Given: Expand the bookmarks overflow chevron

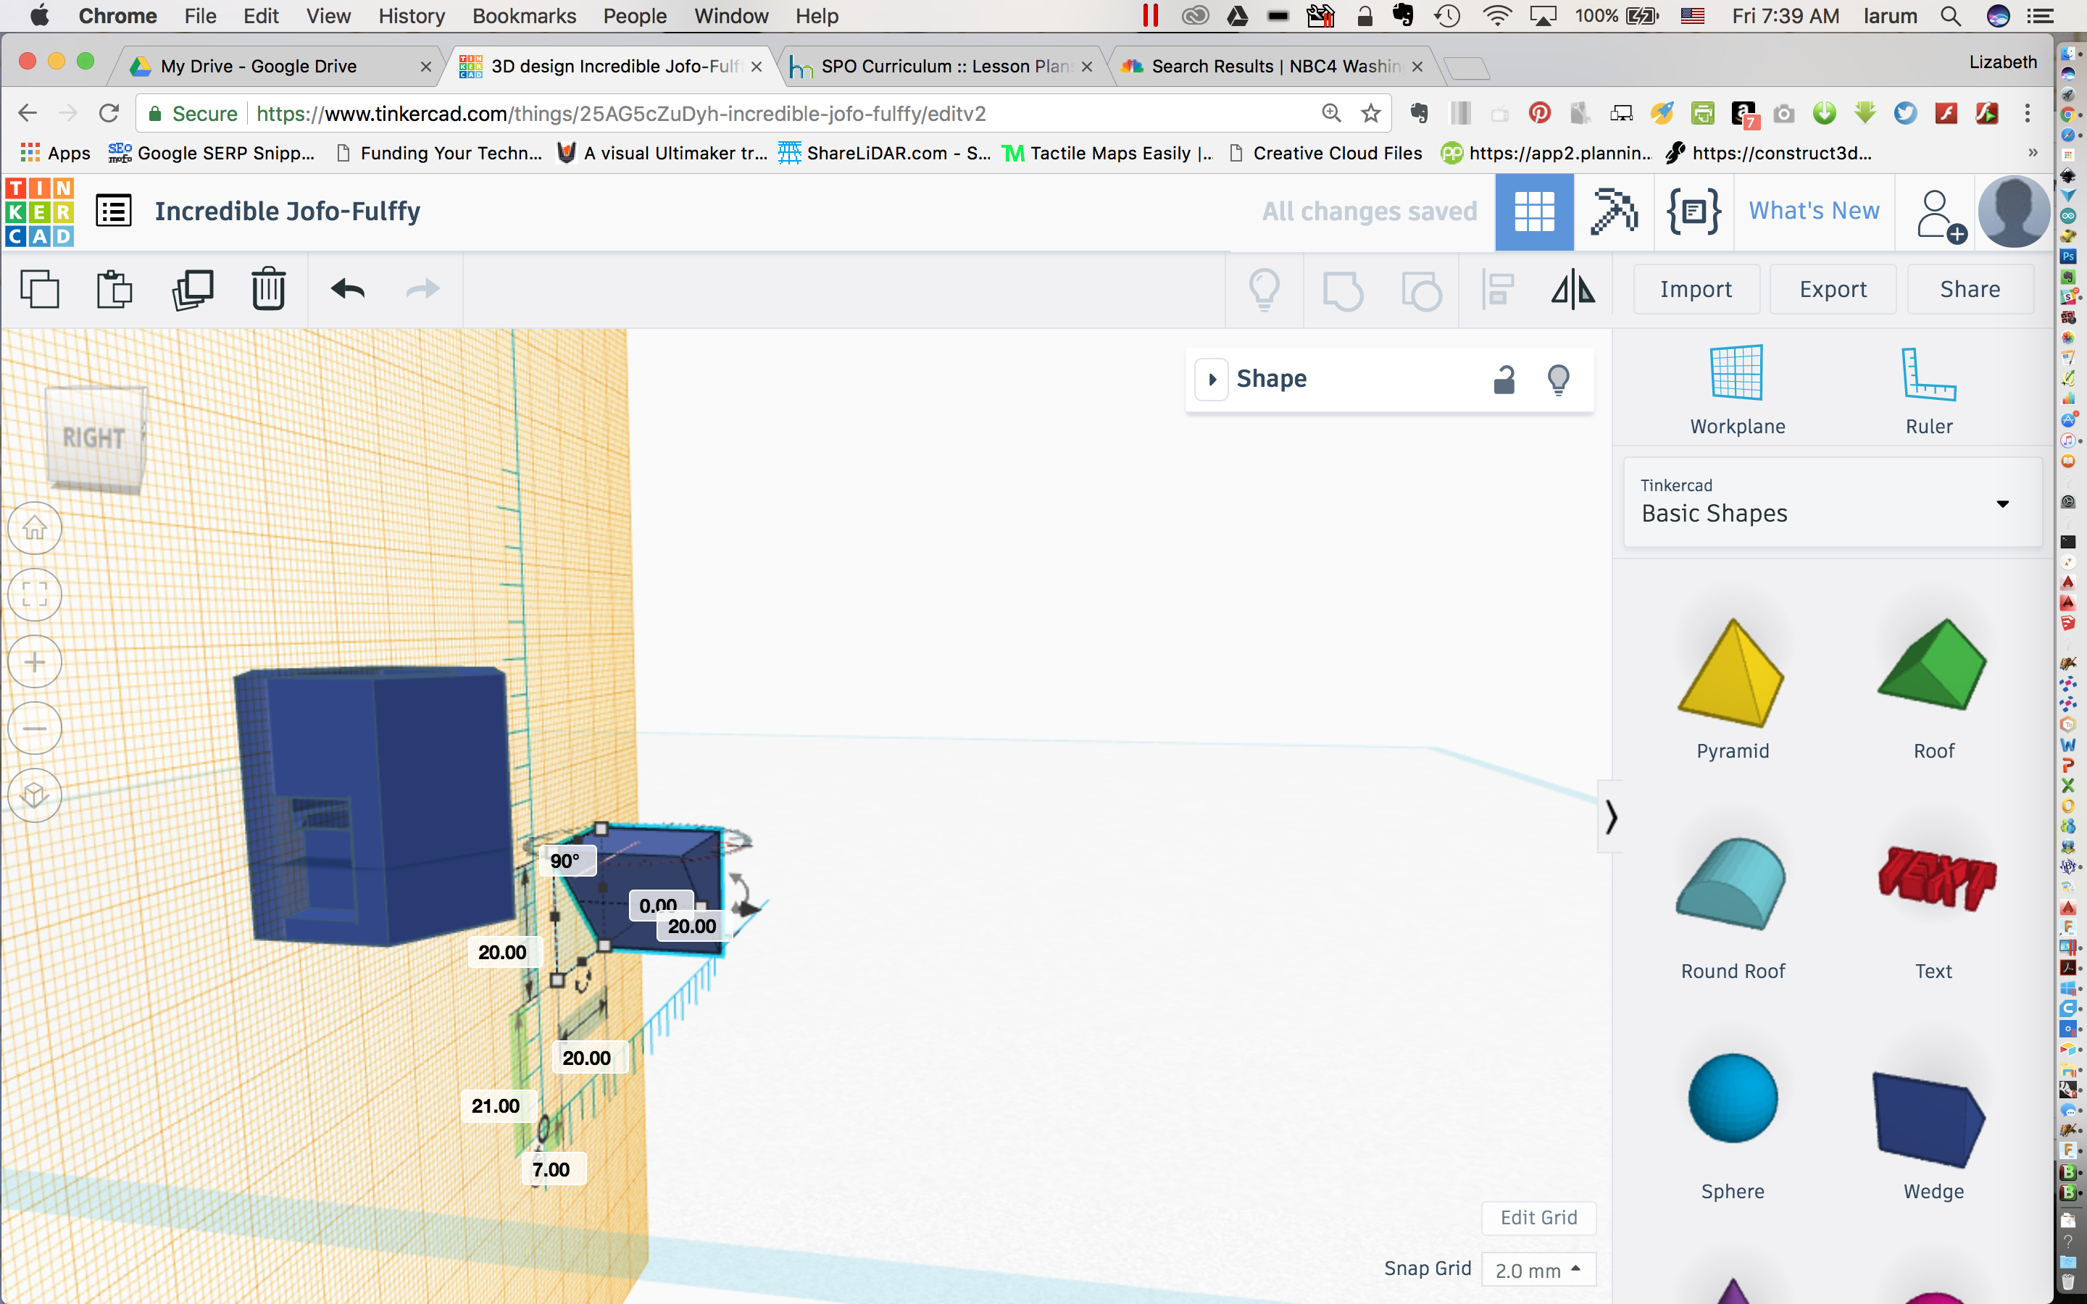Looking at the screenshot, I should [2033, 153].
